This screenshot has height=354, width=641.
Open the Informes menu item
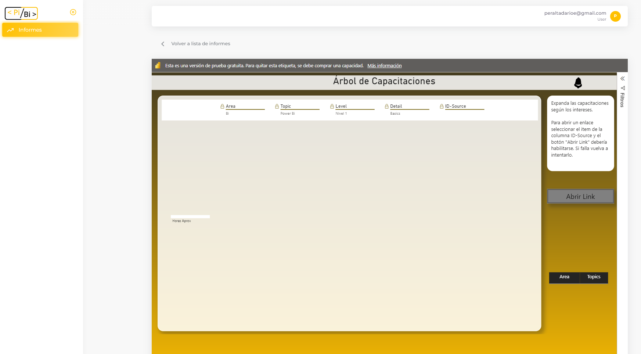click(x=40, y=30)
